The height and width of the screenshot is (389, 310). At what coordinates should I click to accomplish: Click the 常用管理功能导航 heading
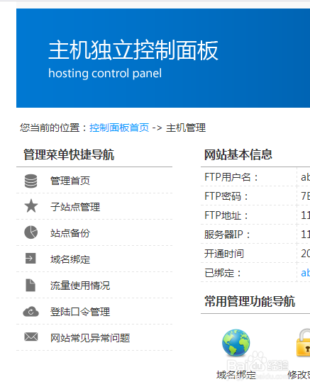click(250, 301)
